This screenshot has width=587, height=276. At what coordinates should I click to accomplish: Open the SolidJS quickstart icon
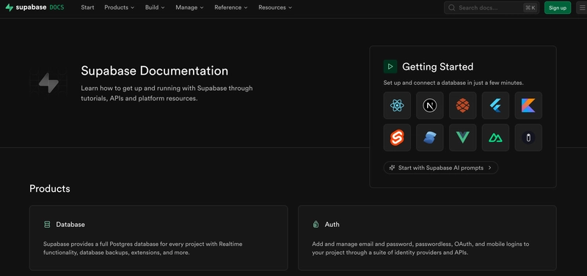click(430, 138)
